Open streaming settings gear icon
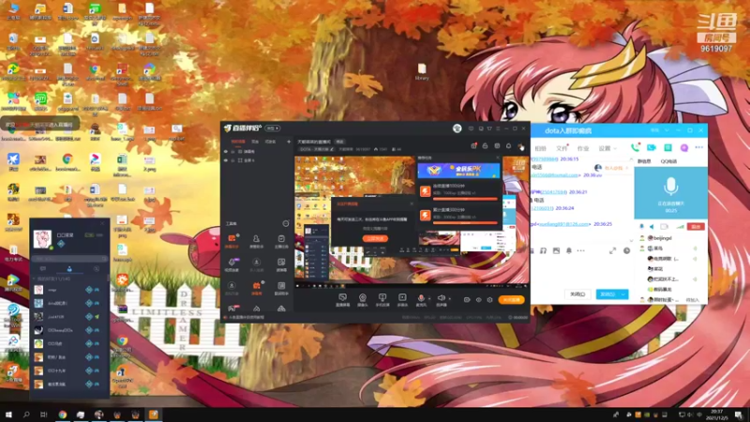 point(489,300)
